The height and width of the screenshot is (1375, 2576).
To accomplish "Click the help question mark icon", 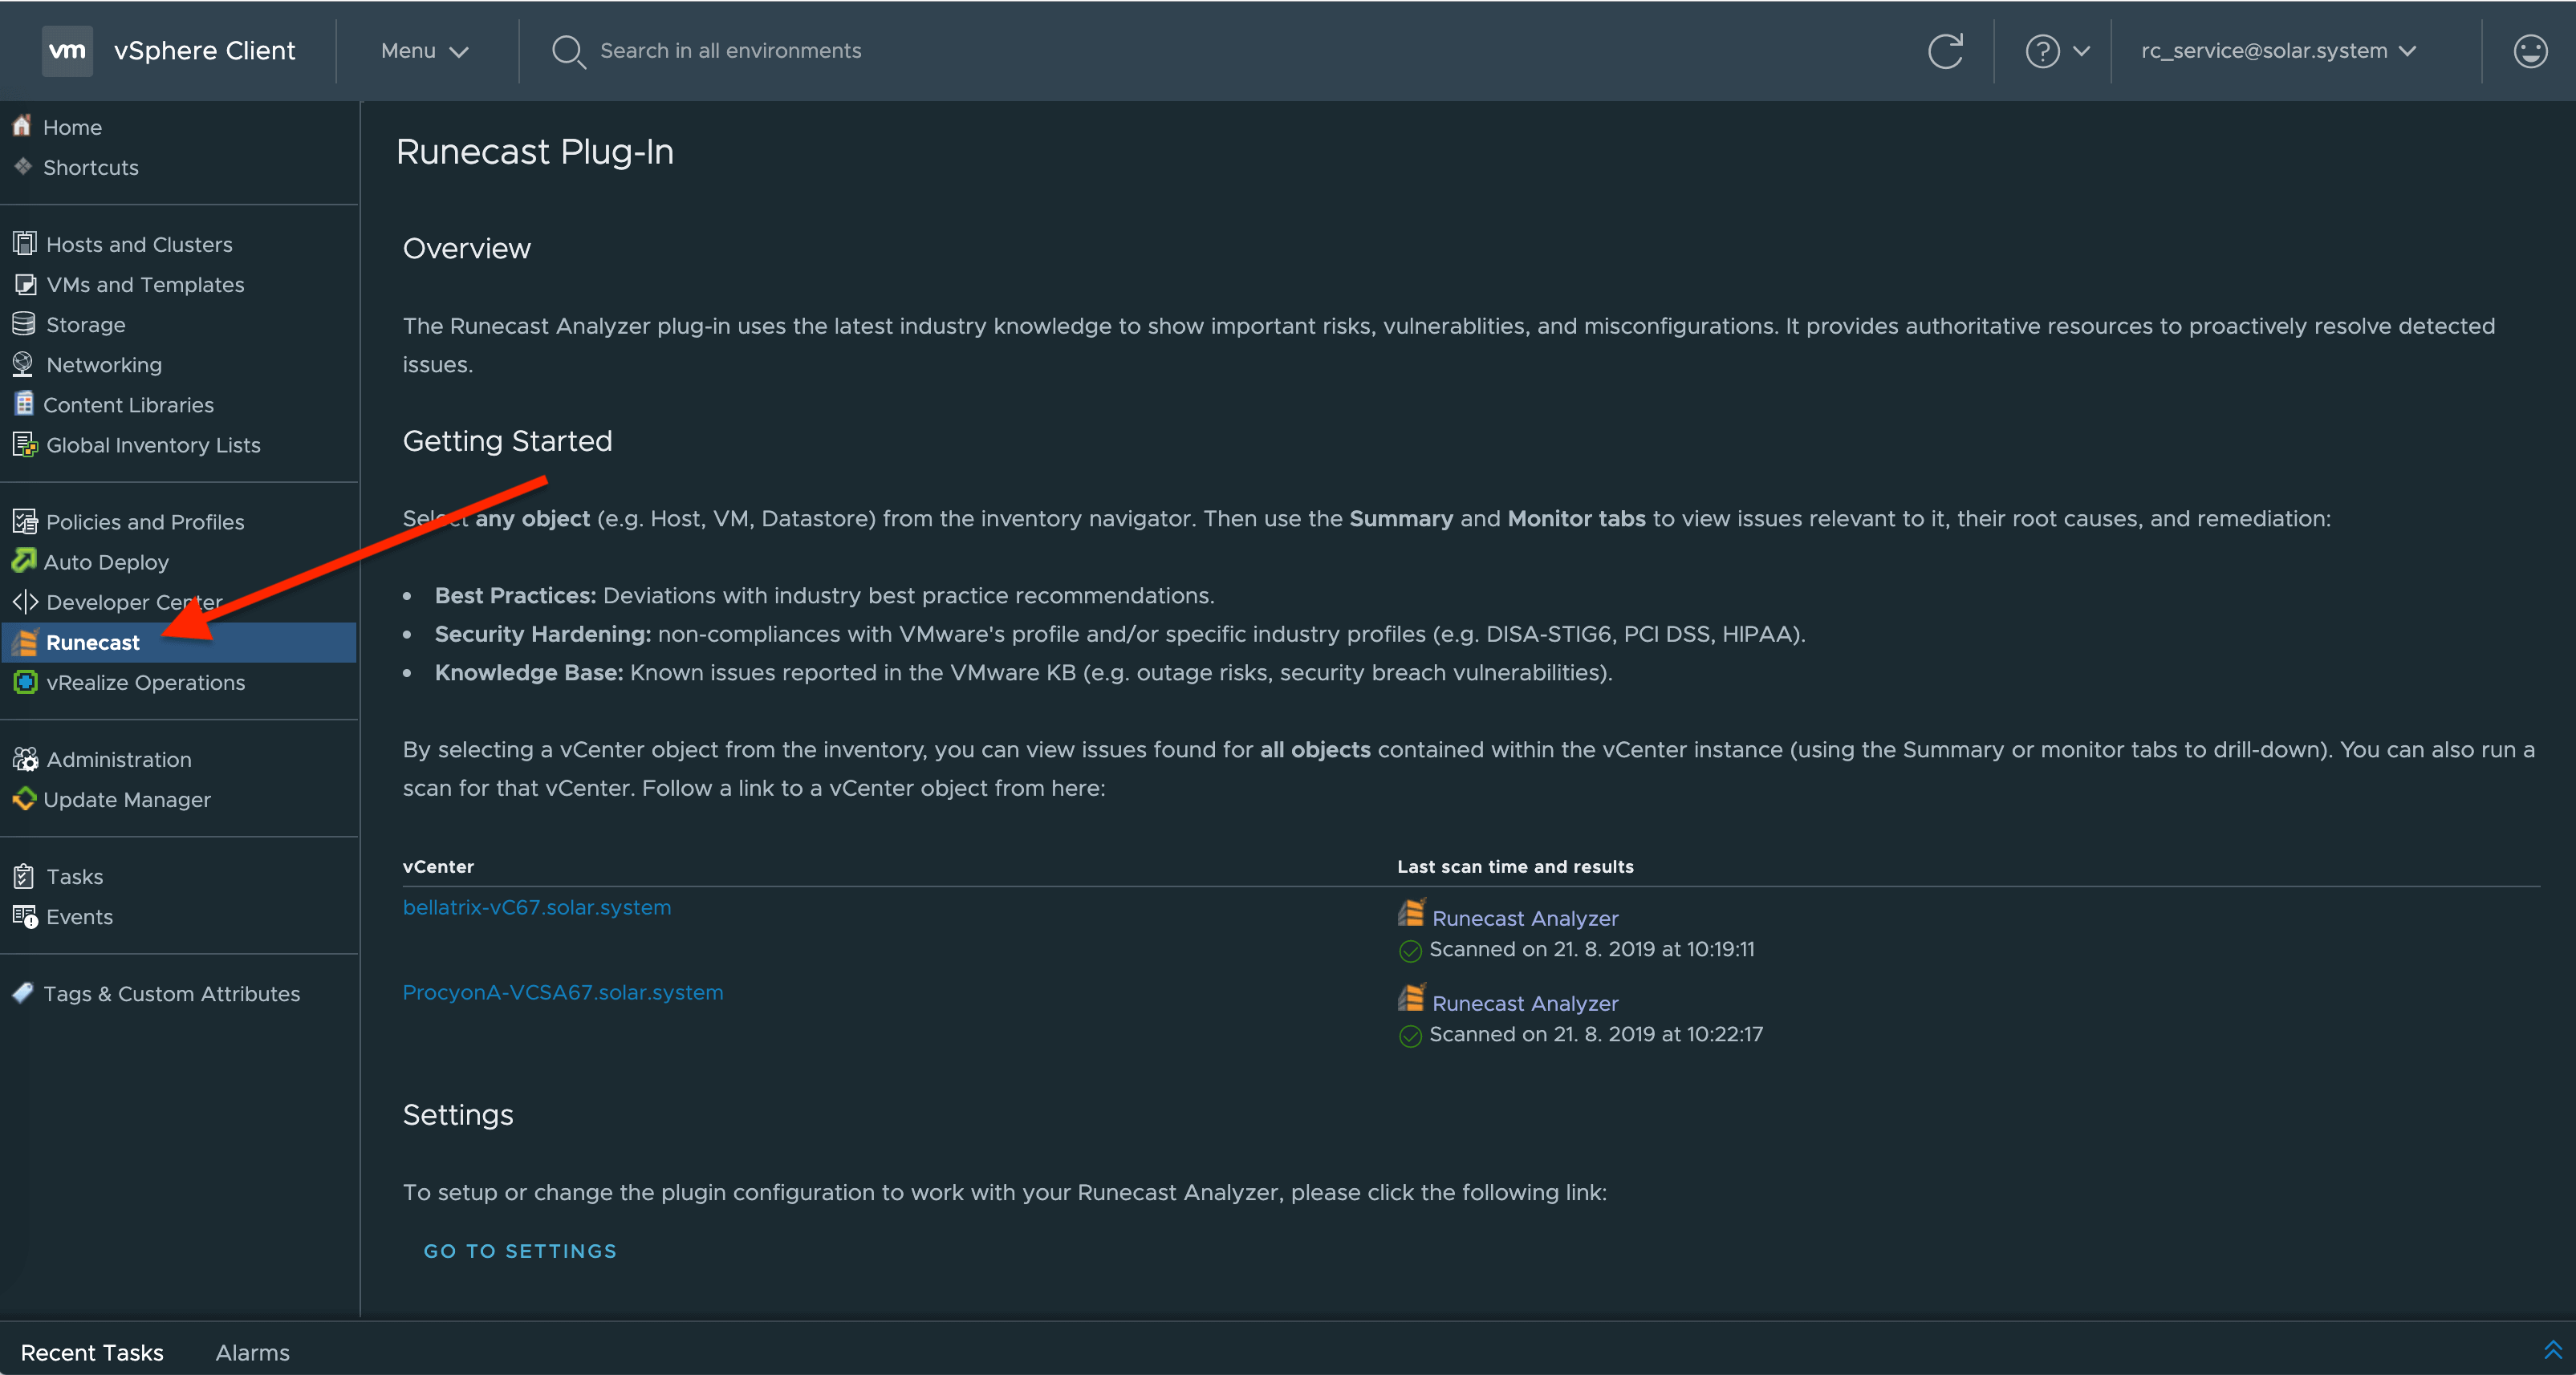I will [x=2042, y=51].
